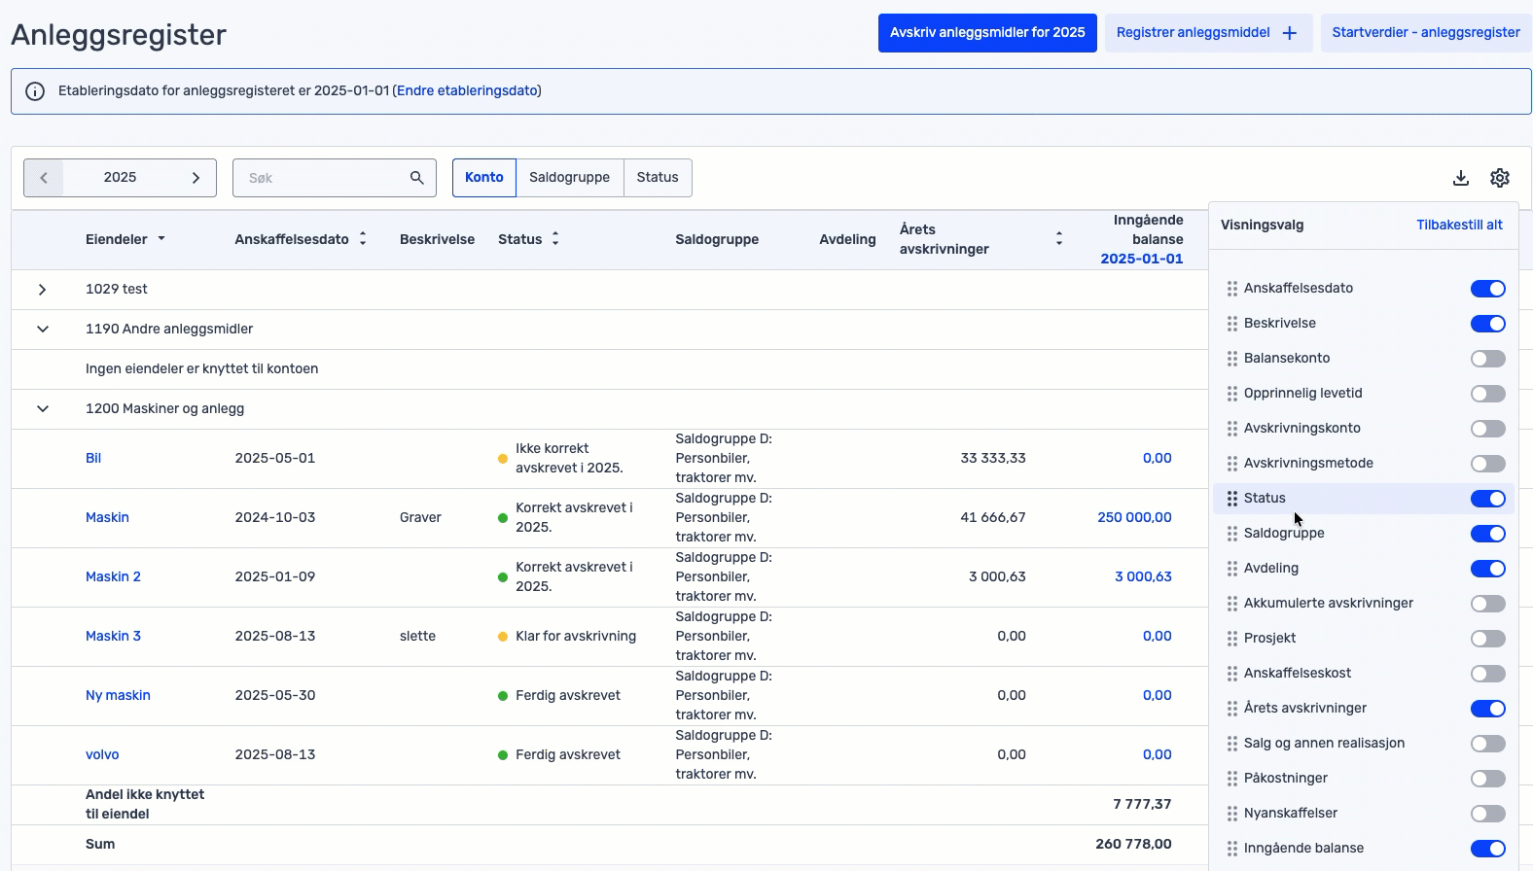Go to previous year arrow
This screenshot has height=871, width=1533.
[44, 178]
